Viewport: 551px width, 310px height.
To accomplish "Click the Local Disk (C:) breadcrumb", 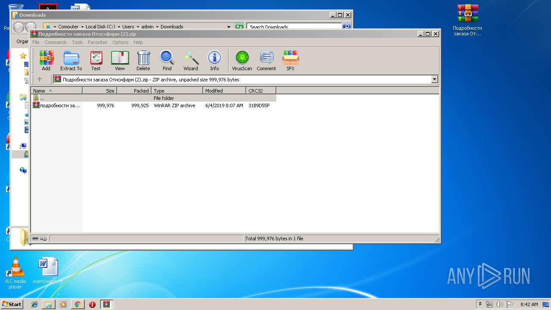I will click(100, 27).
